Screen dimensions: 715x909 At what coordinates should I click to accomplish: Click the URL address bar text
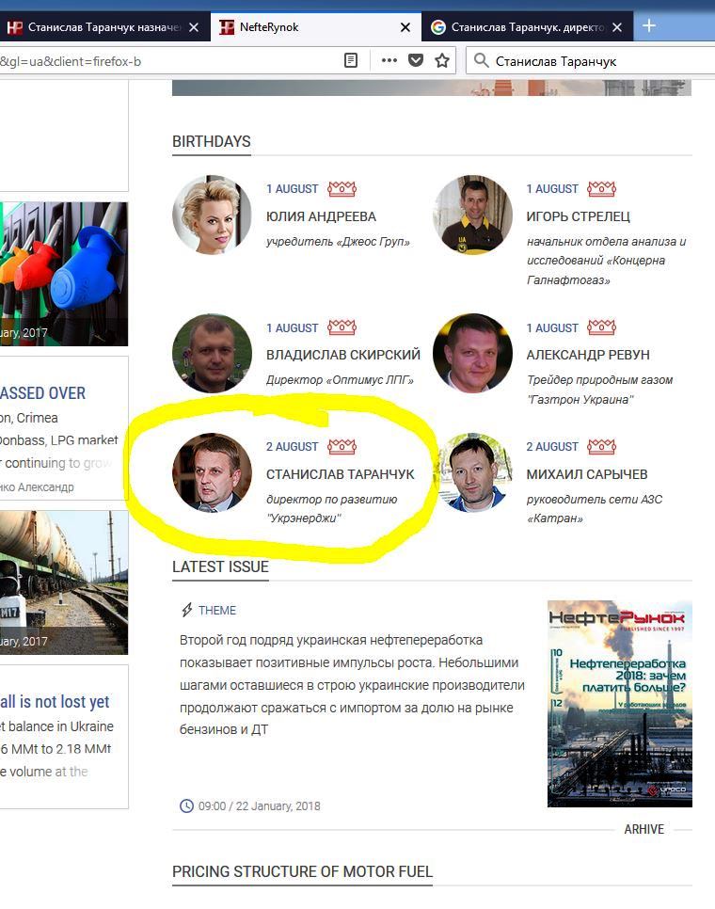71,61
